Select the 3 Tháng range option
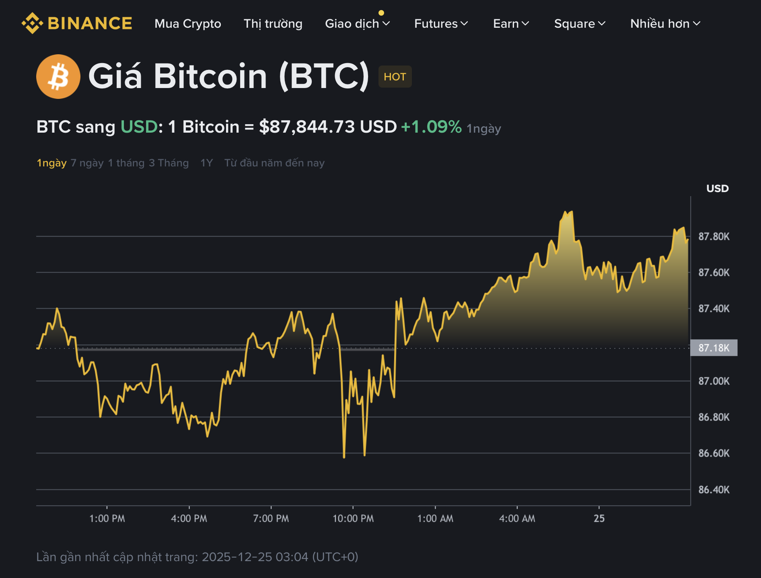Image resolution: width=761 pixels, height=578 pixels. click(x=169, y=163)
